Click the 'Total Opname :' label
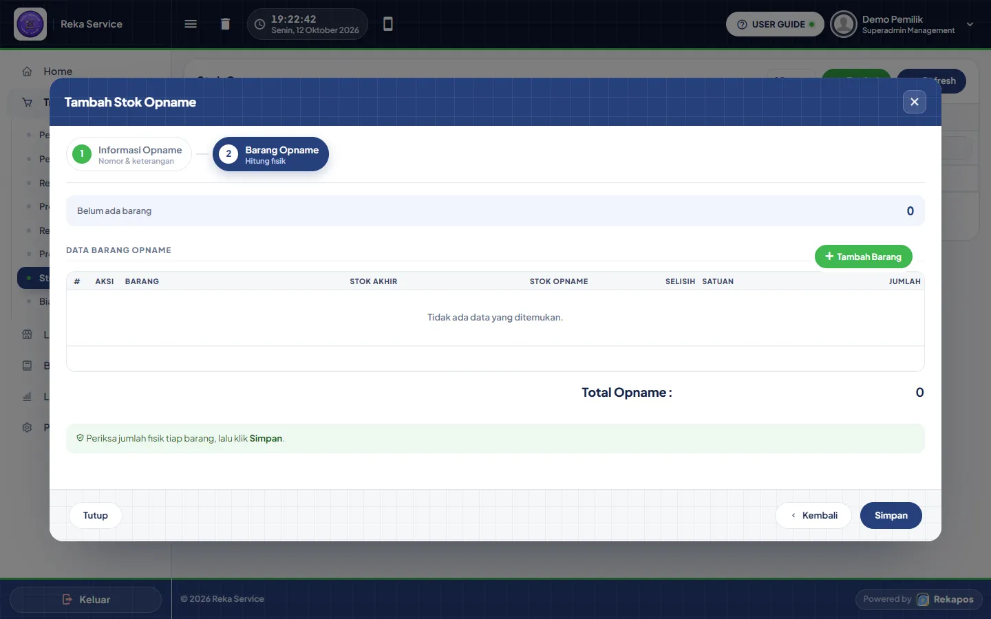 (627, 393)
